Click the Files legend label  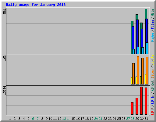pyautogui.click(x=153, y=24)
